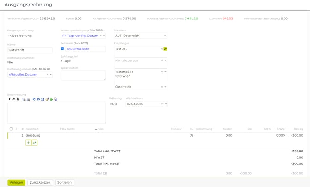This screenshot has width=310, height=187.
Task: Expand the Rechnungsdatum Aktuelles Datum dropdown
Action: point(51,75)
